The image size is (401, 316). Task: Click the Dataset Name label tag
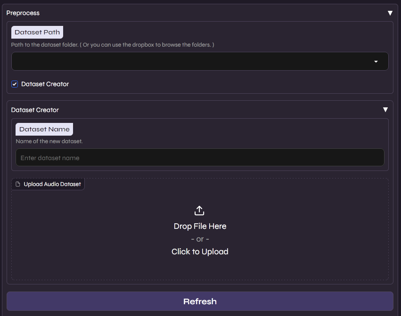[x=44, y=130]
